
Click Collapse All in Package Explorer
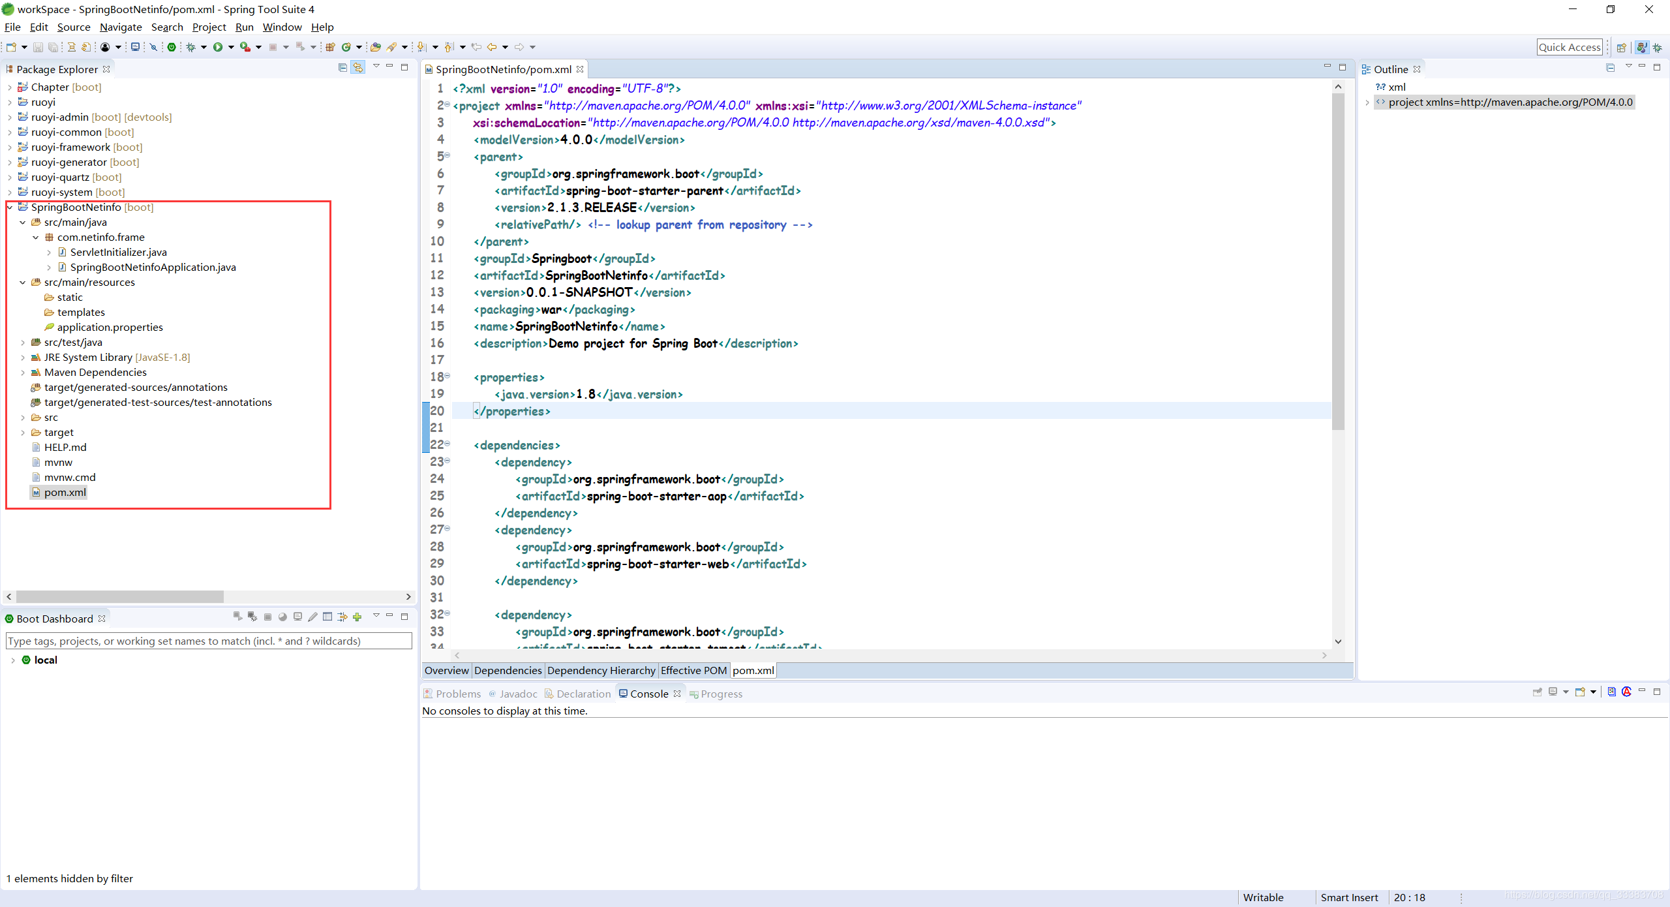click(x=342, y=68)
